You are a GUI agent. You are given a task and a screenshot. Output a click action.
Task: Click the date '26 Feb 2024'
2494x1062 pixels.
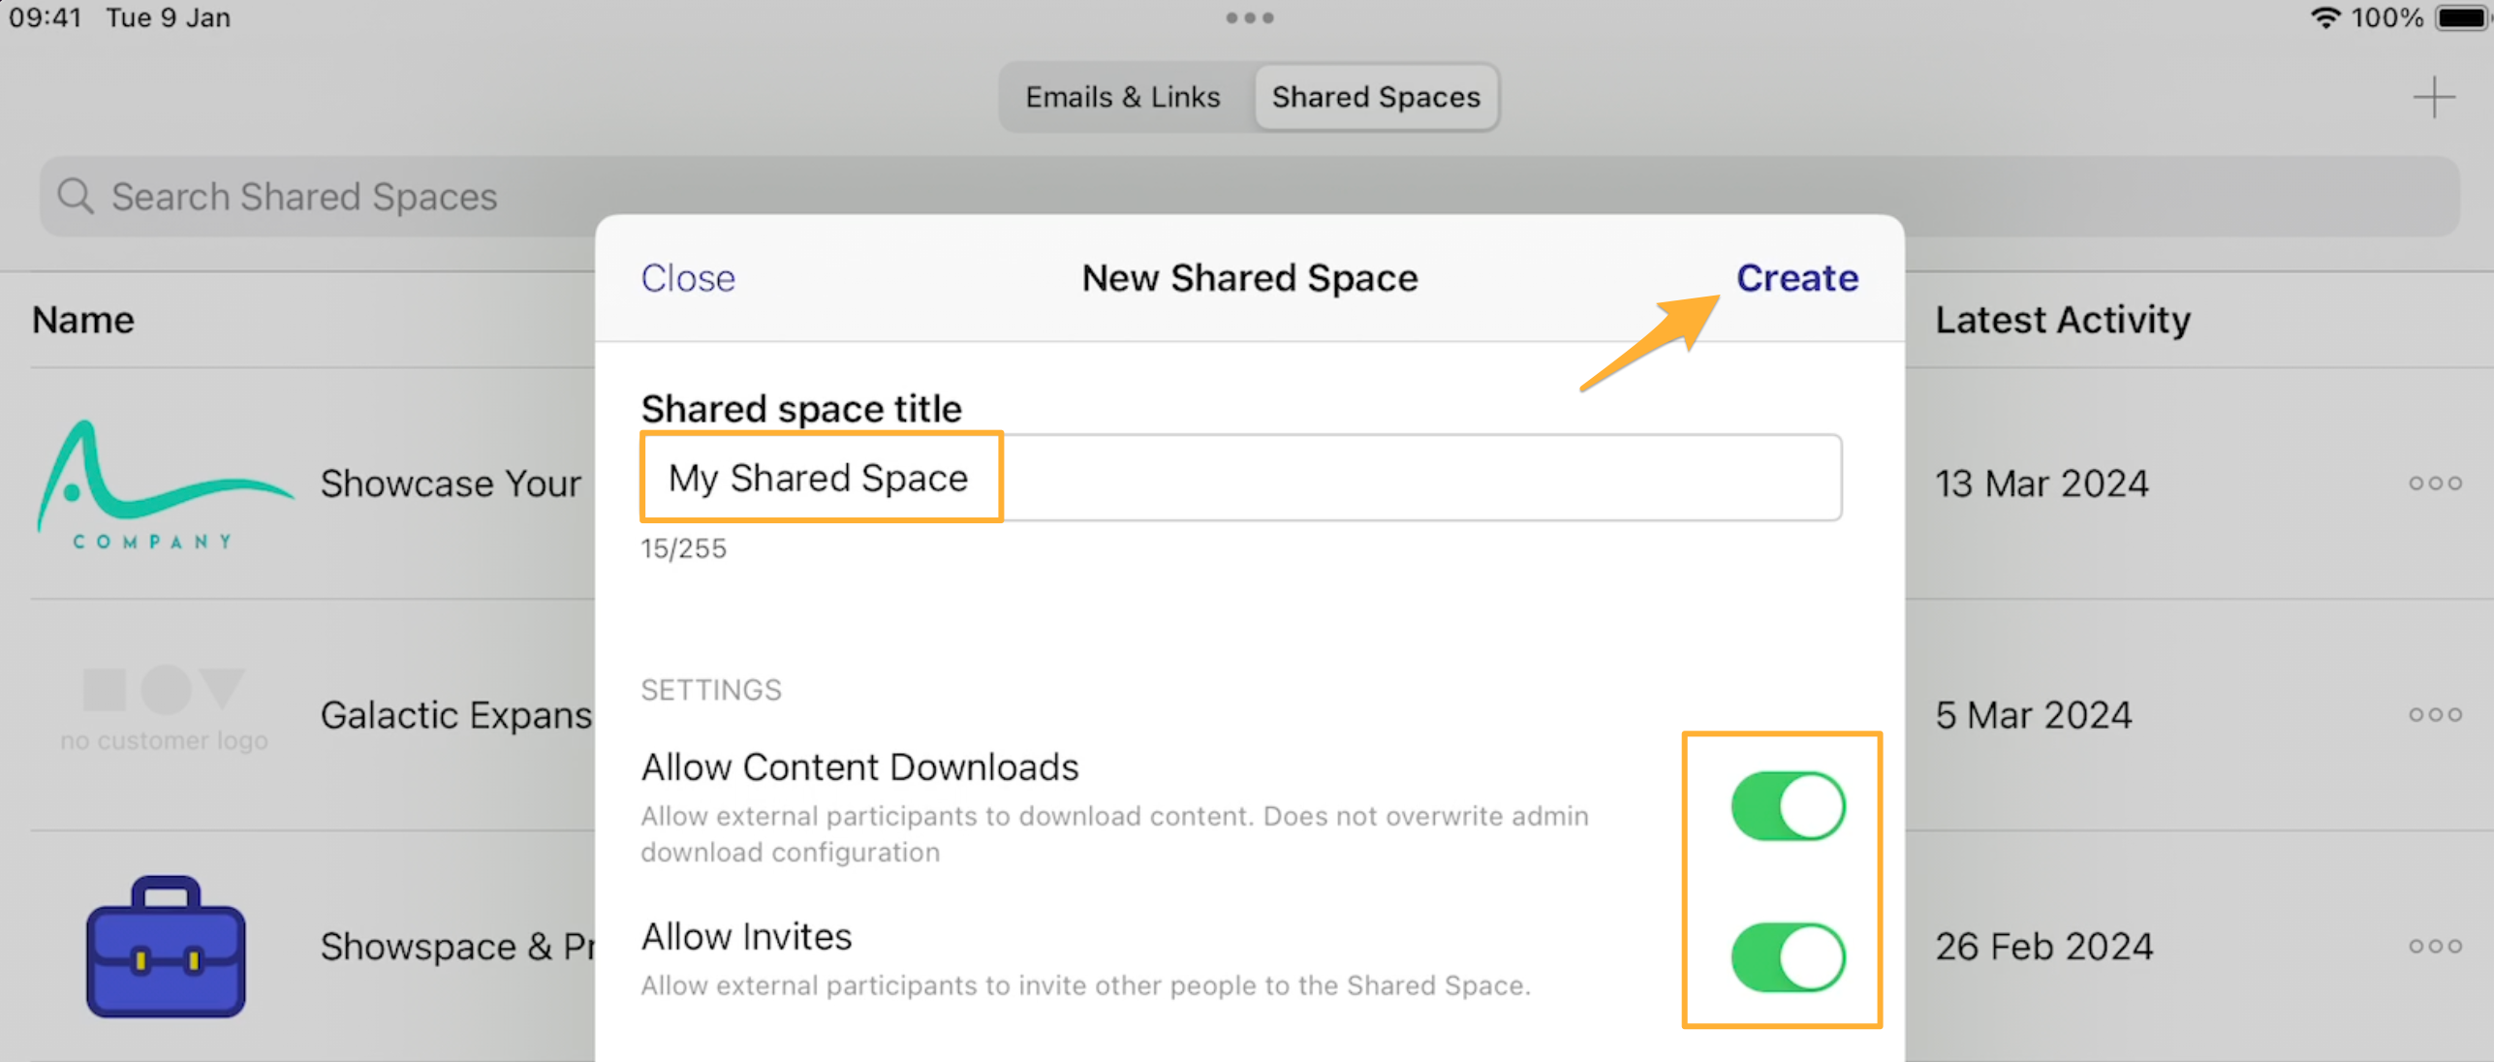[x=2043, y=947]
